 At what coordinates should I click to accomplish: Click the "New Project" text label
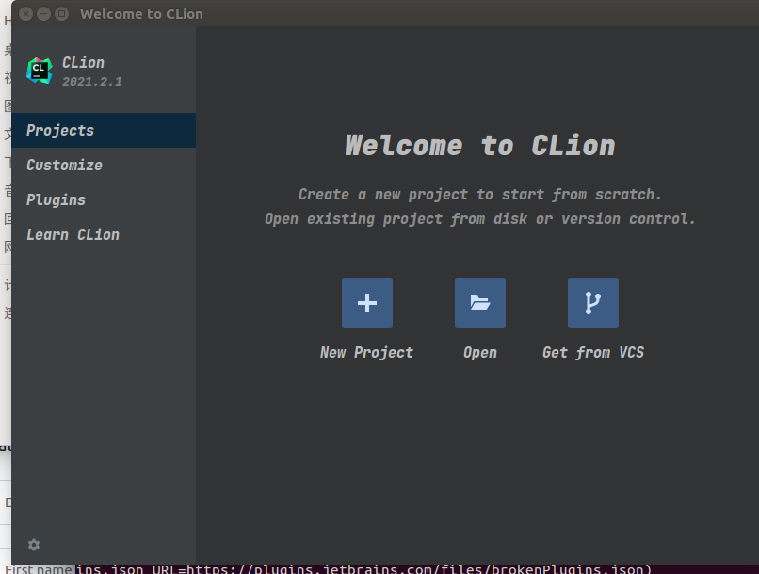[366, 352]
